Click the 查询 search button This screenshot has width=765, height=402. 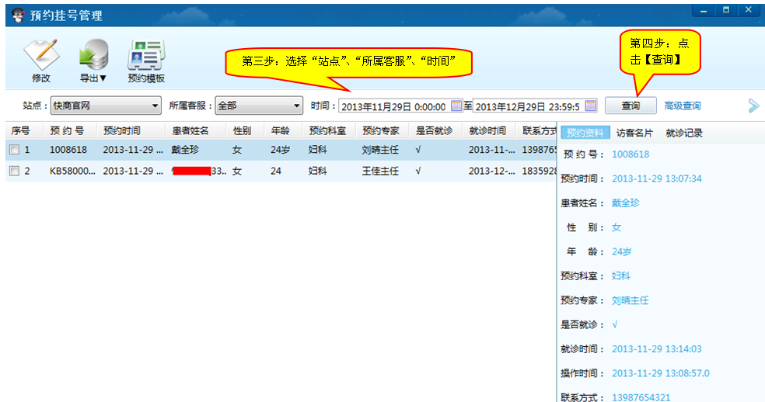click(x=631, y=106)
